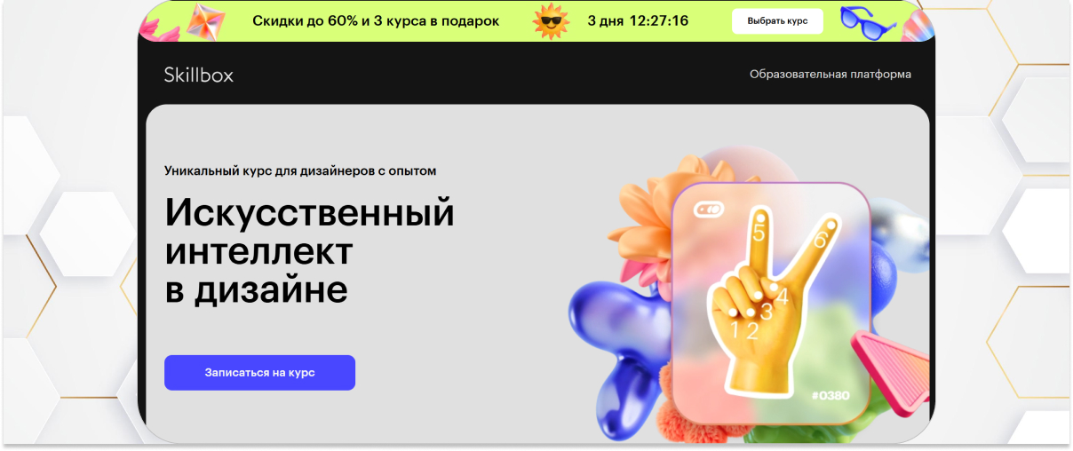Click the Skillbox logo

click(x=199, y=75)
